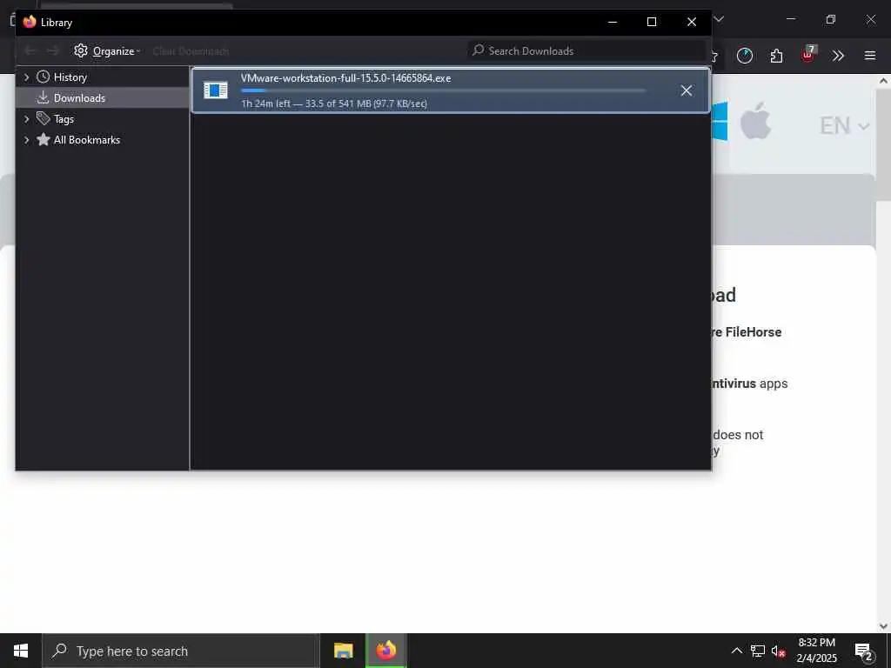Click the webpage scroll up arrow
The image size is (891, 668).
pos(883,81)
